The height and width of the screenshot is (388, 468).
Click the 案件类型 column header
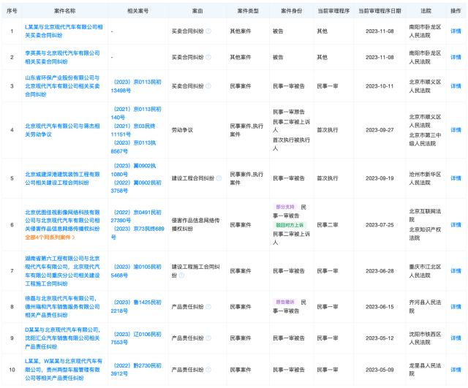(248, 11)
